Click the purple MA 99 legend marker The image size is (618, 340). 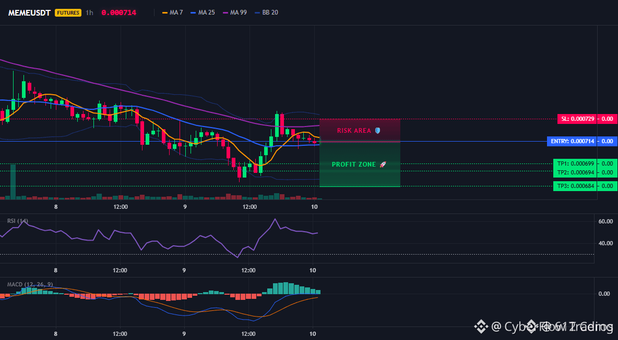tap(226, 12)
